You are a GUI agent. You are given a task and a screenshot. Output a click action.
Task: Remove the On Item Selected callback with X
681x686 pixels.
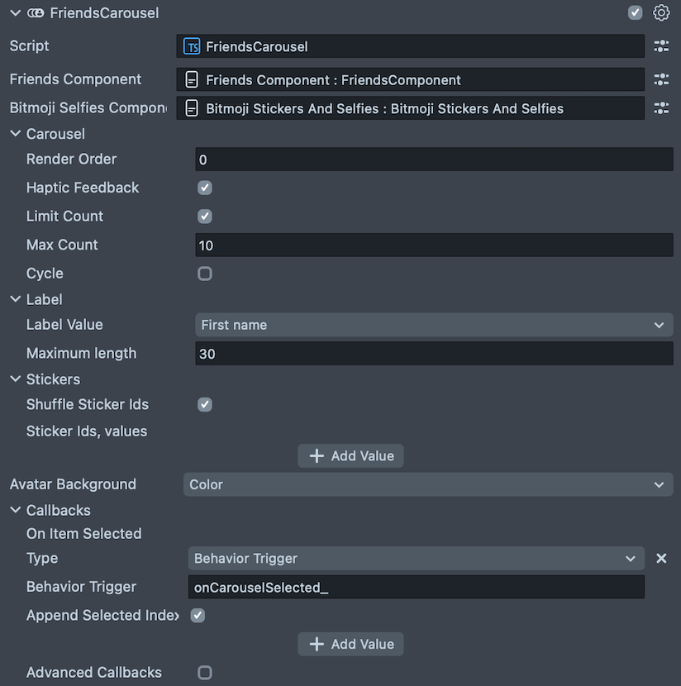tap(661, 559)
